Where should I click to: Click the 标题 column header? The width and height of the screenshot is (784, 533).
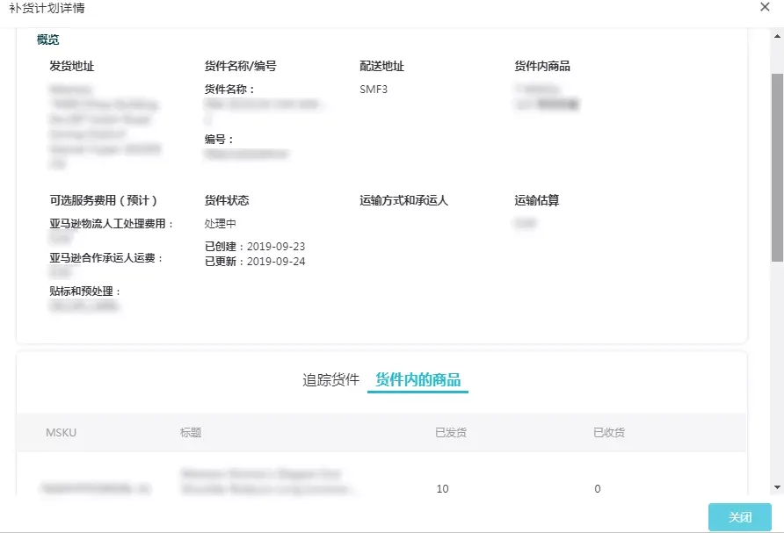click(x=191, y=433)
